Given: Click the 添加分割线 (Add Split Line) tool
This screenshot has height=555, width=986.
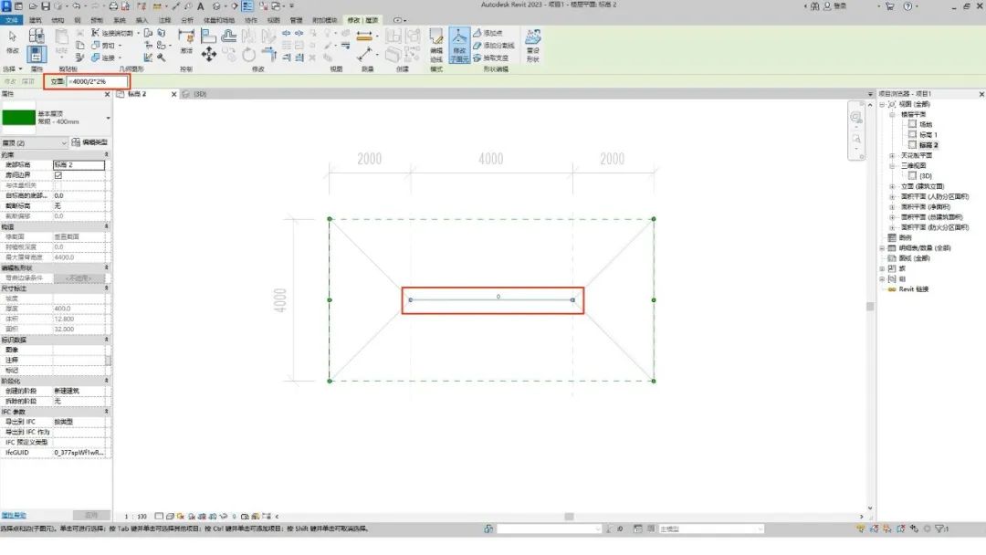Looking at the screenshot, I should tap(497, 45).
